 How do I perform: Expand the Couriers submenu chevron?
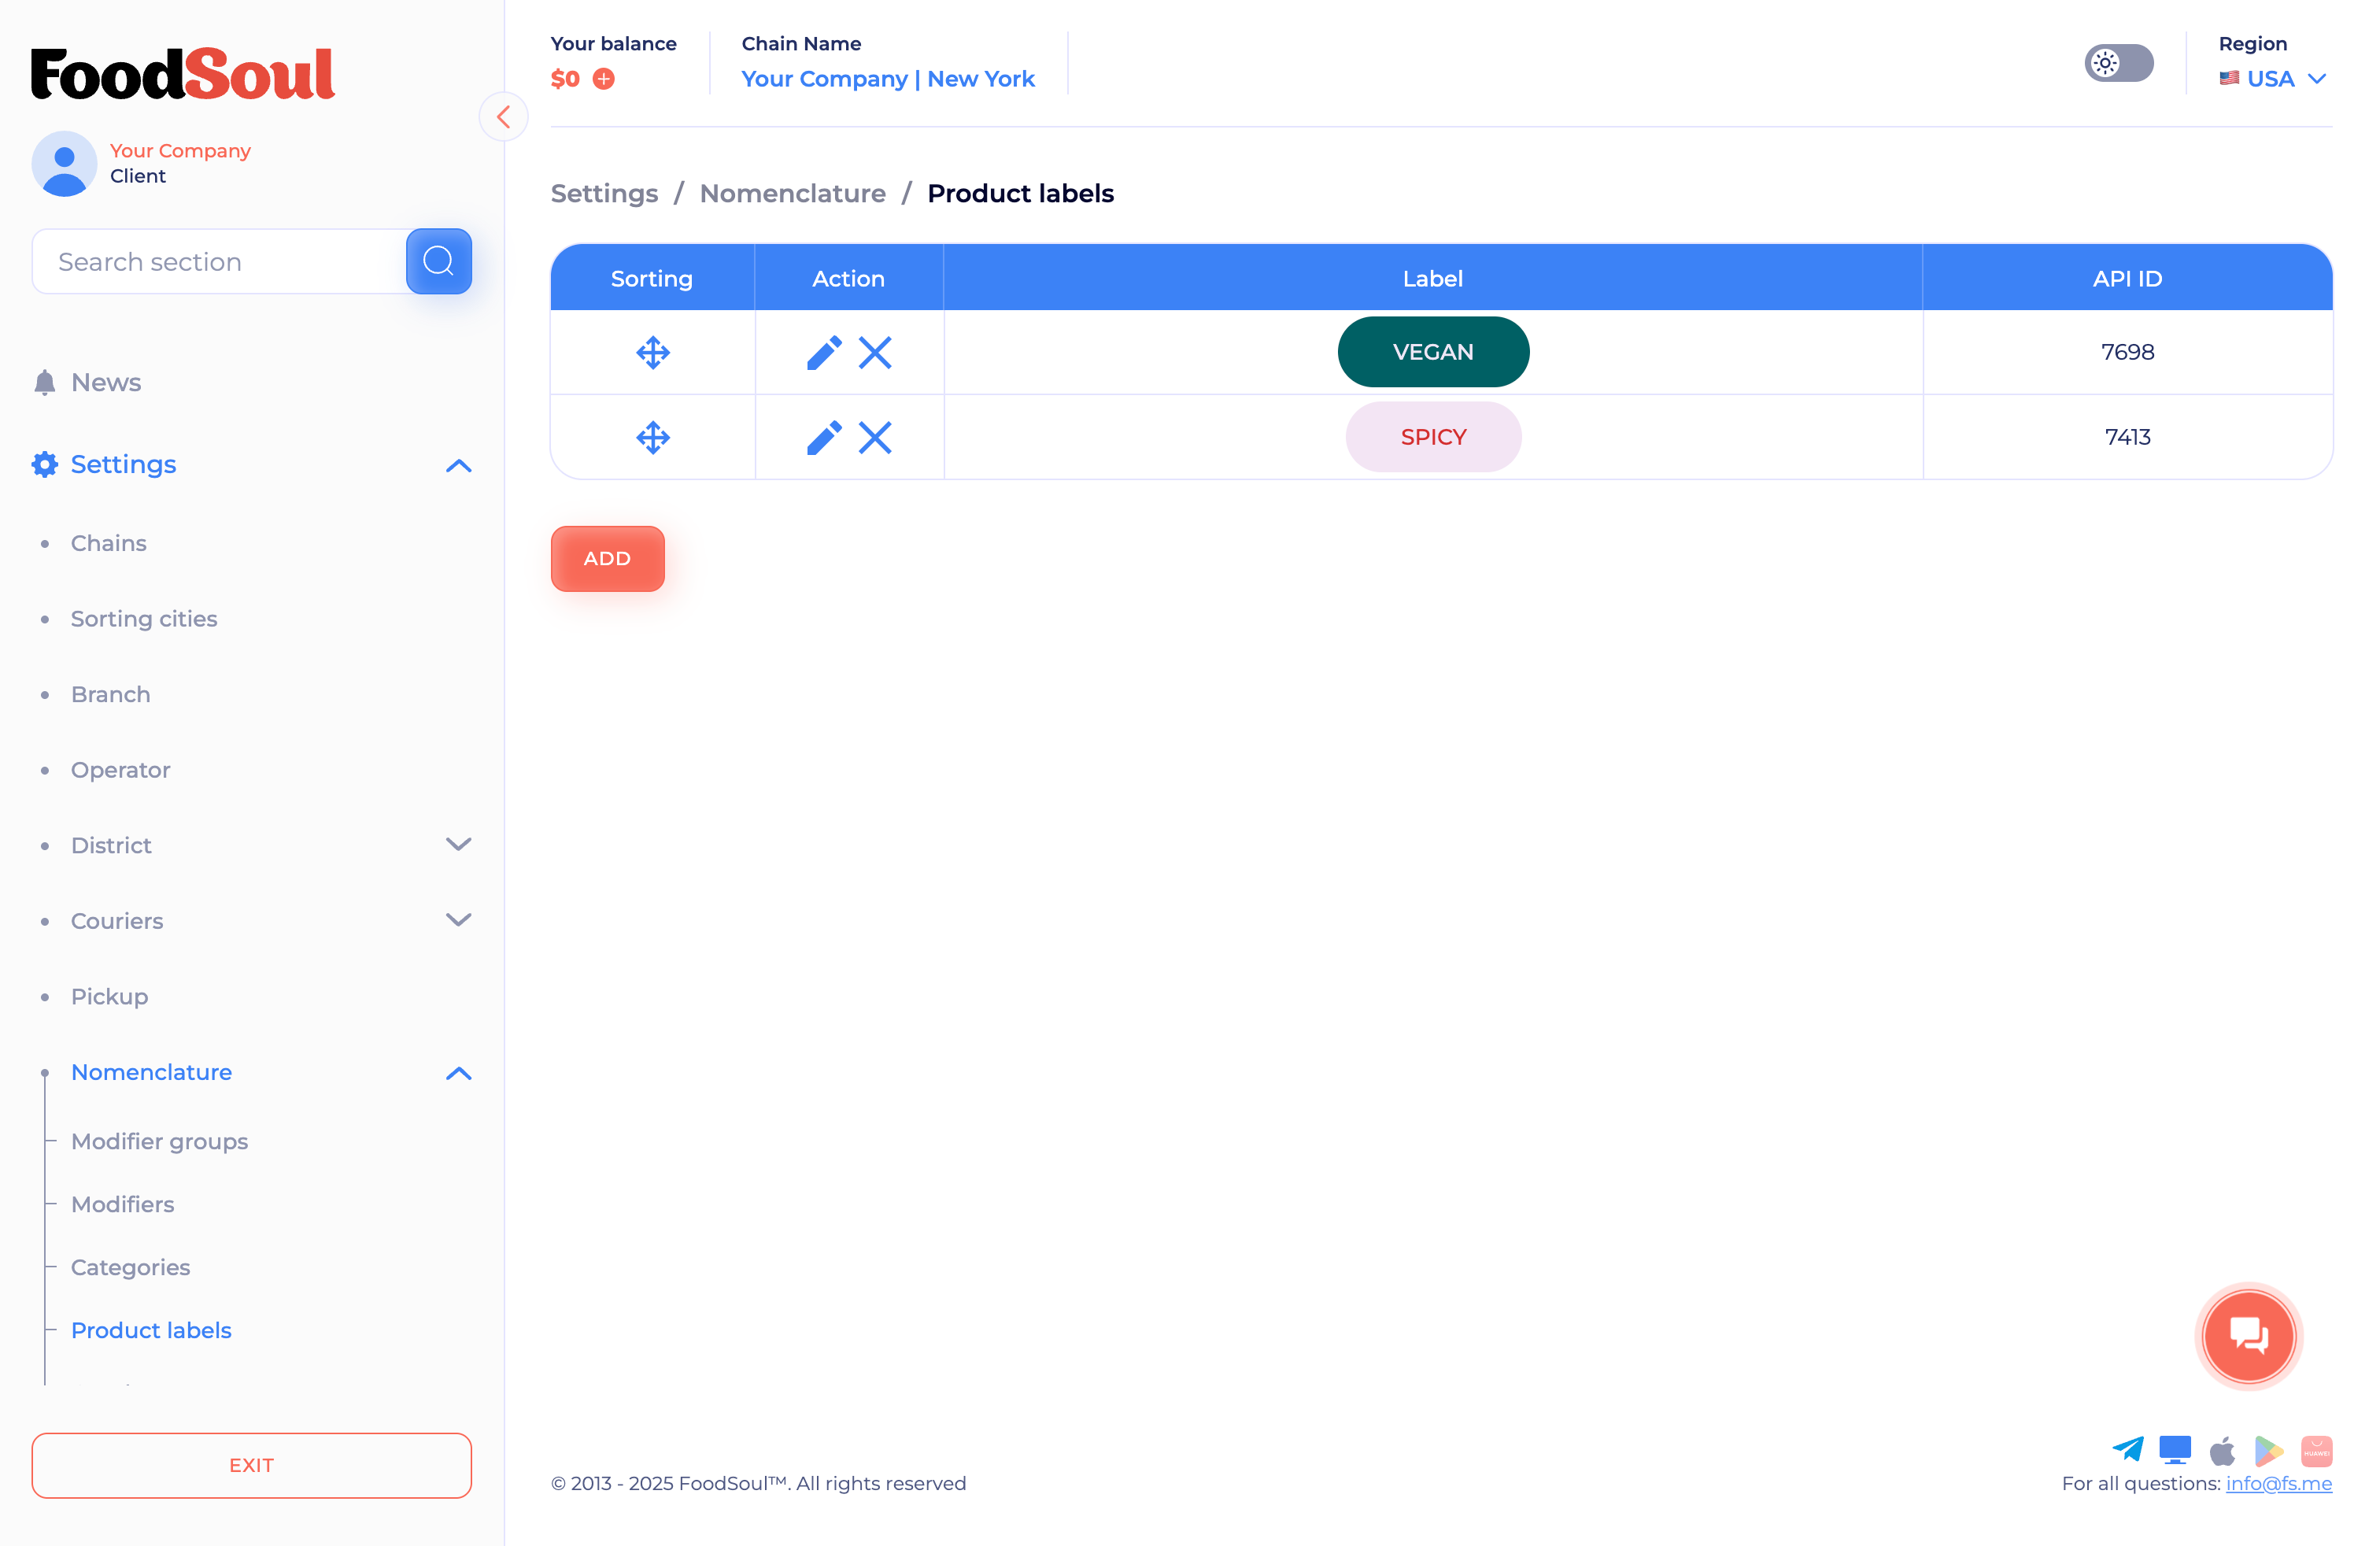(x=458, y=920)
